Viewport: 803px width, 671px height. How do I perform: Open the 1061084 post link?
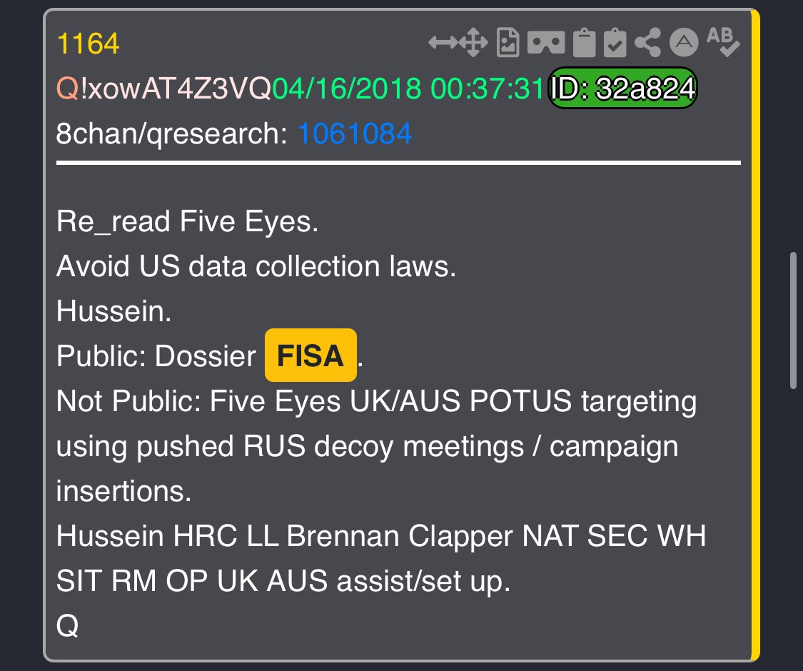(355, 133)
